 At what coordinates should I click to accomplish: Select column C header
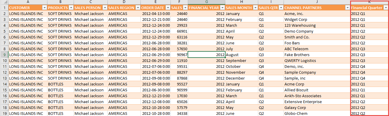[x=91, y=2]
